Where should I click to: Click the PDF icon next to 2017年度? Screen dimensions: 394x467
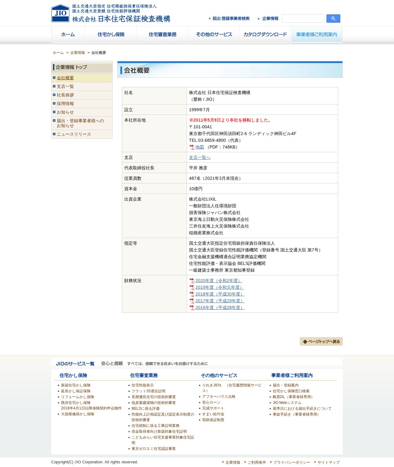pyautogui.click(x=192, y=301)
